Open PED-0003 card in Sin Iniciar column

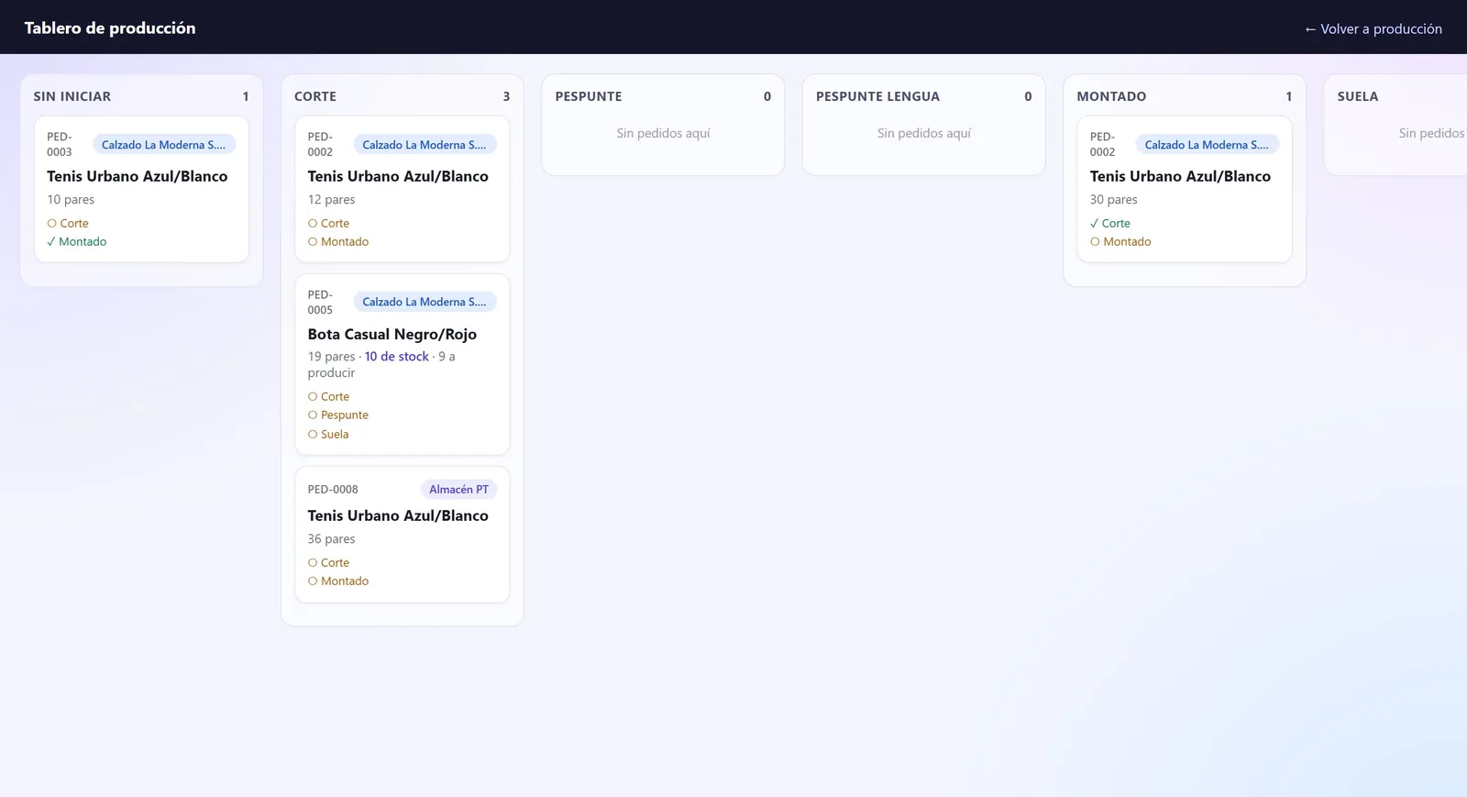[x=141, y=189]
